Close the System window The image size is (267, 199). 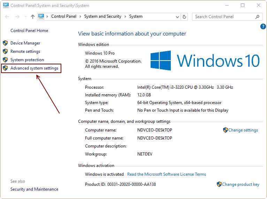[x=259, y=6]
